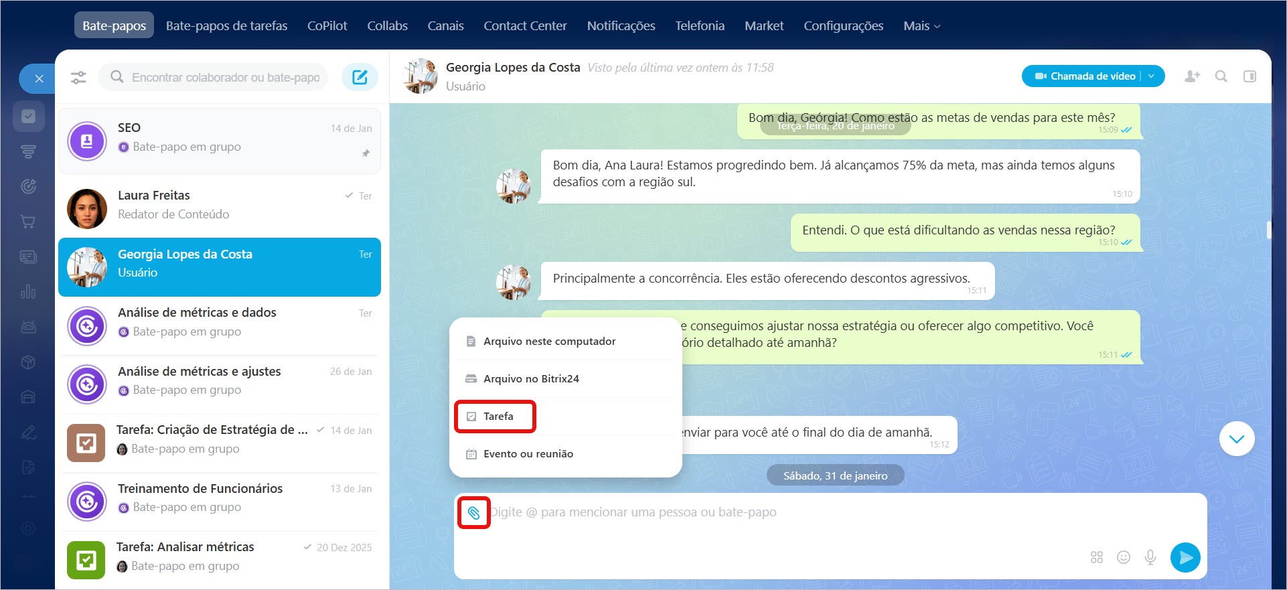The width and height of the screenshot is (1287, 590).
Task: Open the Laura Freitas conversation
Action: (x=220, y=205)
